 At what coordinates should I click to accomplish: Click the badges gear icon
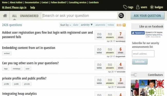[x=152, y=7]
